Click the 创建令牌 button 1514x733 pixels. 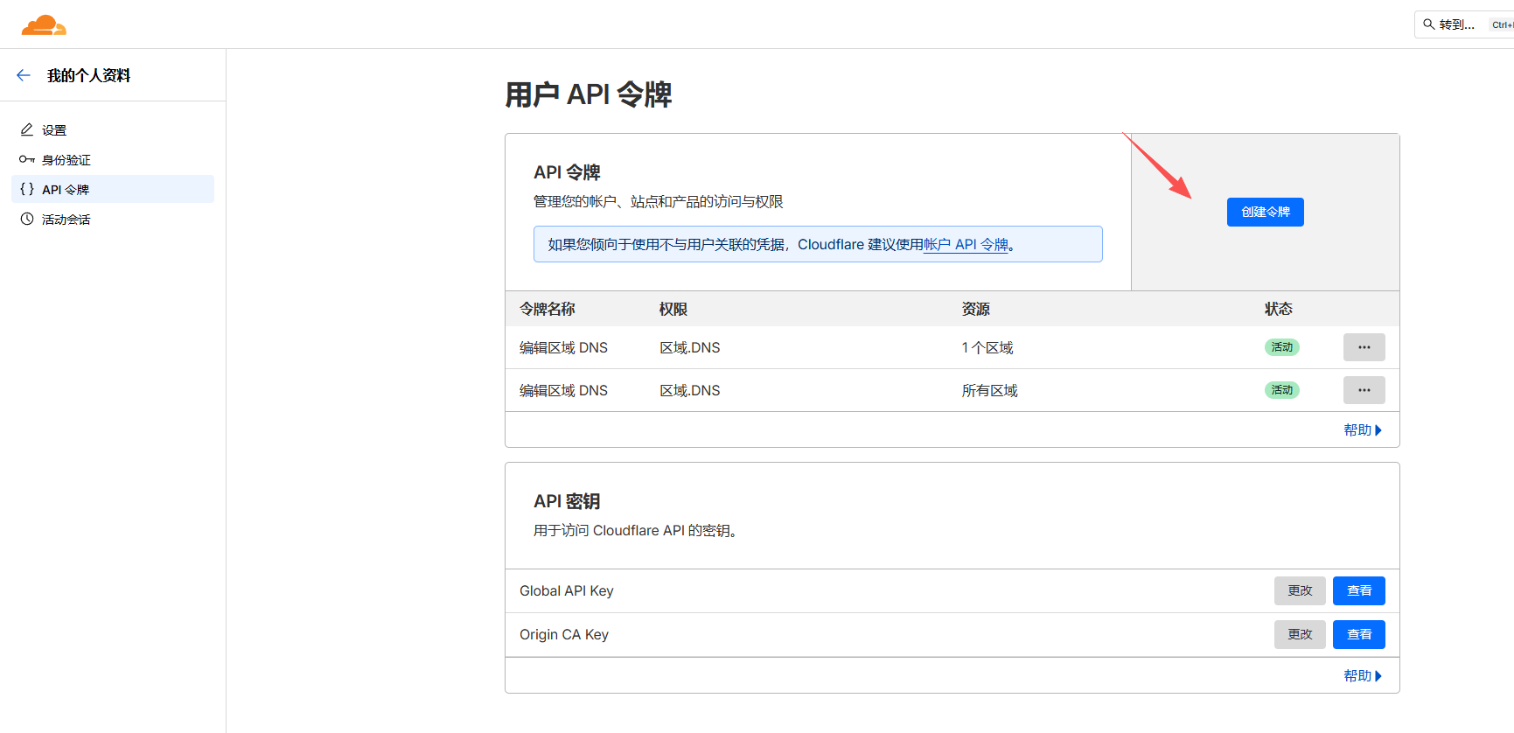point(1265,212)
